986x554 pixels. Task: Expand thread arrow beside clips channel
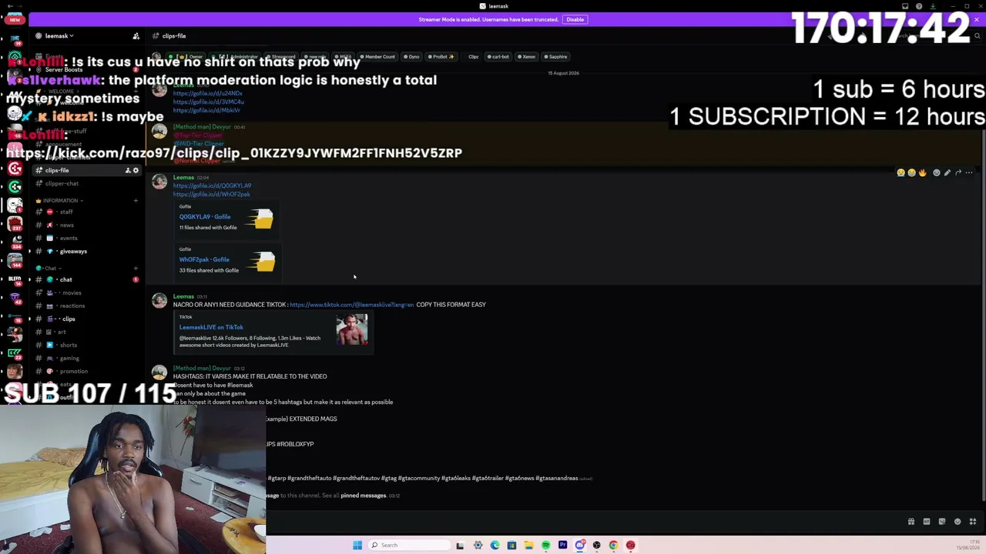coord(30,319)
